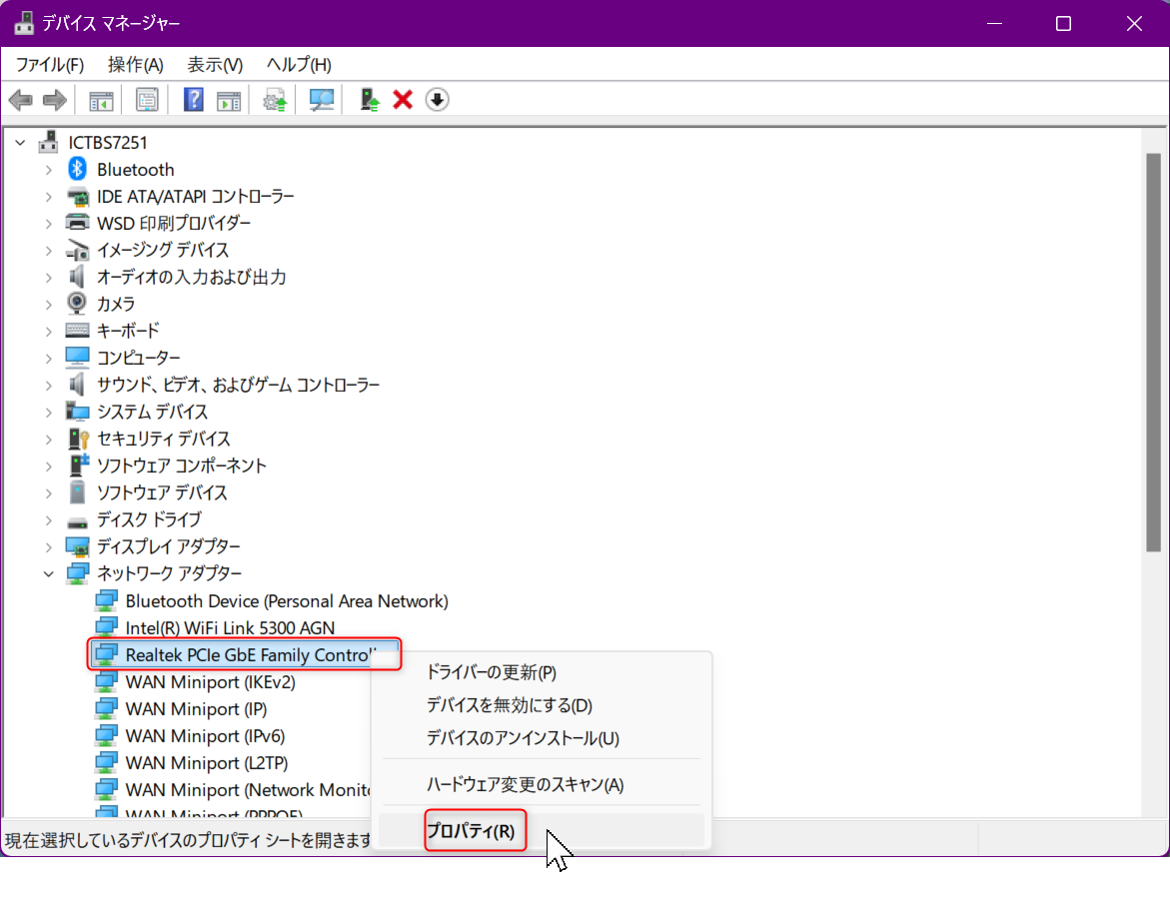
Task: Click the Back arrow toolbar icon
Action: coord(21,99)
